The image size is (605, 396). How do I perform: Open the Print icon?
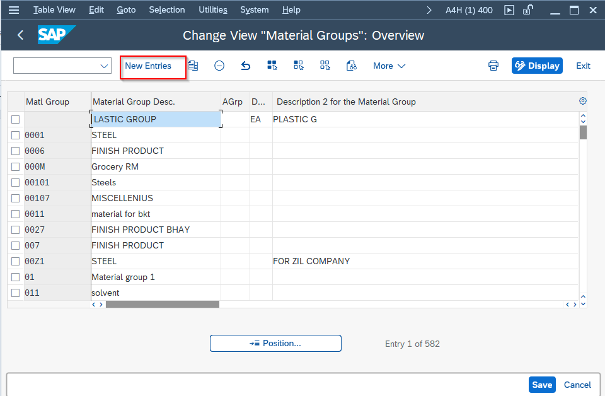[493, 66]
